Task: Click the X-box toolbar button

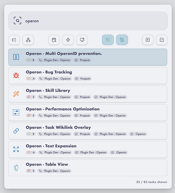Action: click(x=148, y=40)
